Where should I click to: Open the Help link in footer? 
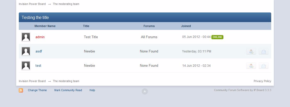tap(92, 90)
